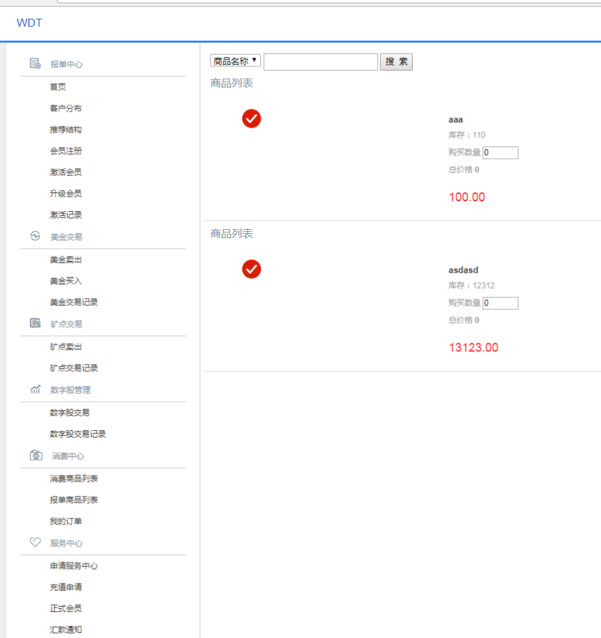Click the product name aaa
Screen dimensions: 601x638
[x=455, y=120]
